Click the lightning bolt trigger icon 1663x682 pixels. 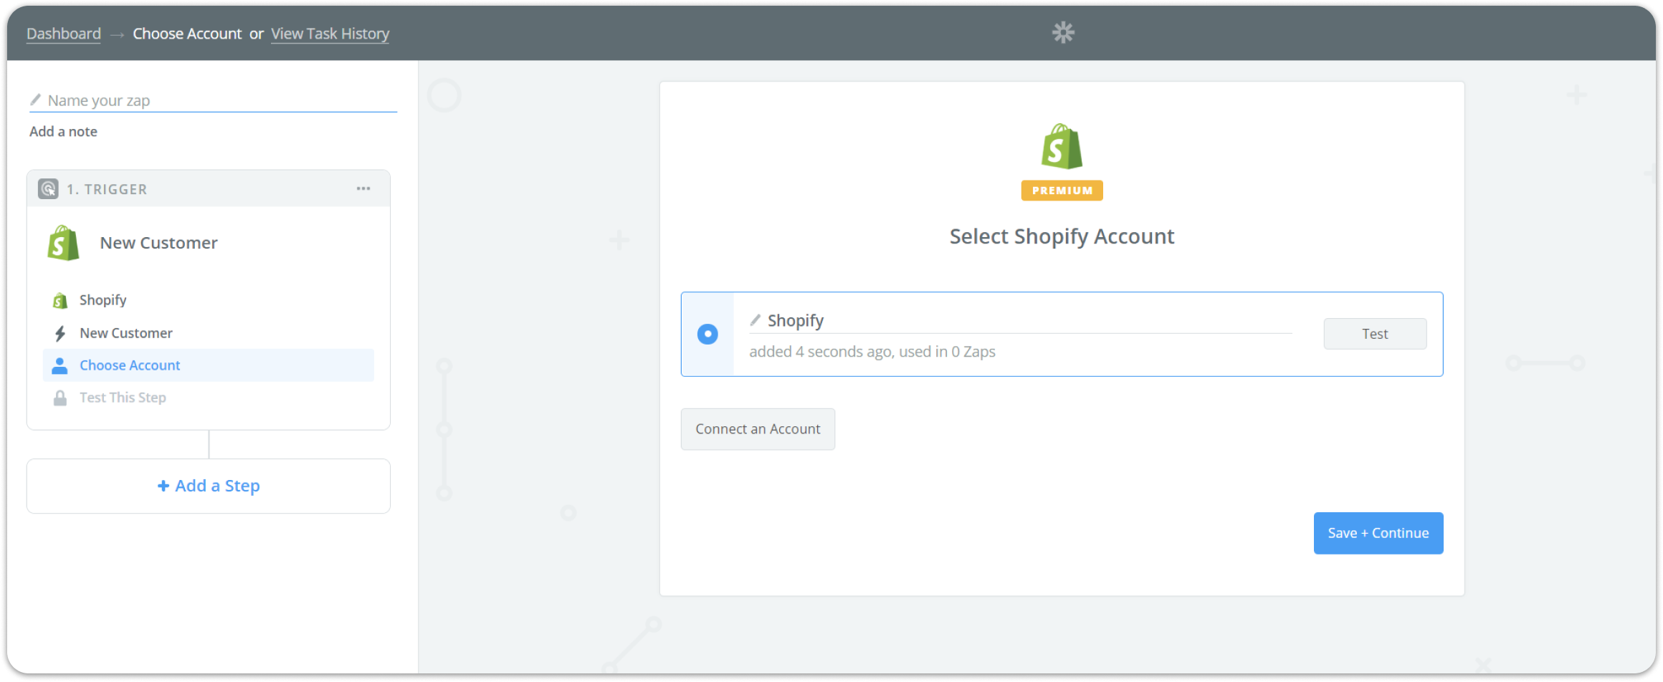point(60,333)
